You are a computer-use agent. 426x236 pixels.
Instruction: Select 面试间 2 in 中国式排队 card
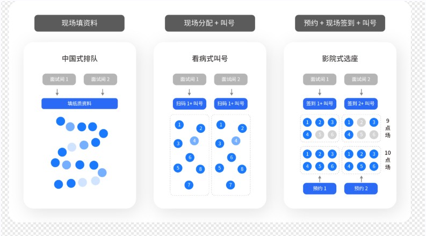[100, 80]
